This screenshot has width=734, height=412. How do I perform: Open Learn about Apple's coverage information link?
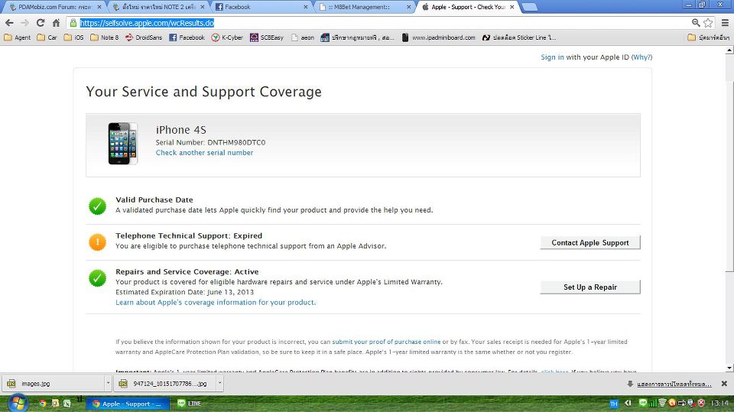click(216, 303)
